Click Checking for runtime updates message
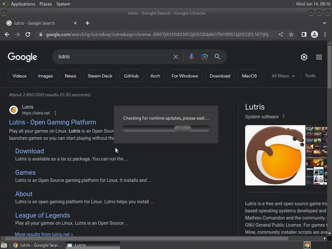Screen dimensions: 332x249 166,118
